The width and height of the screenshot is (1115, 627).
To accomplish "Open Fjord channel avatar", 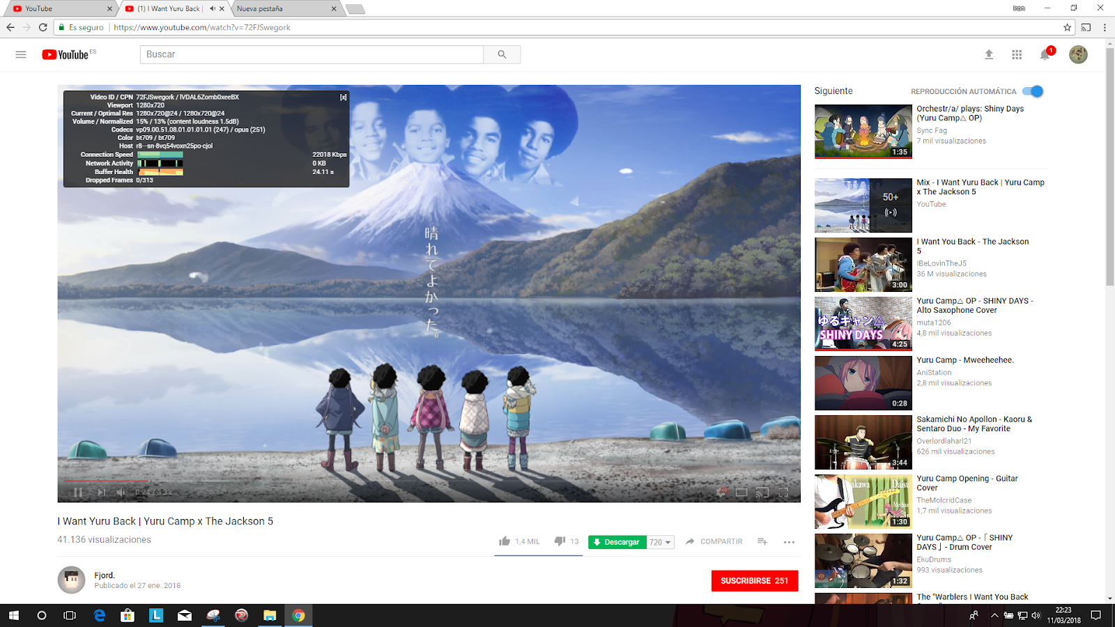I will click(71, 580).
